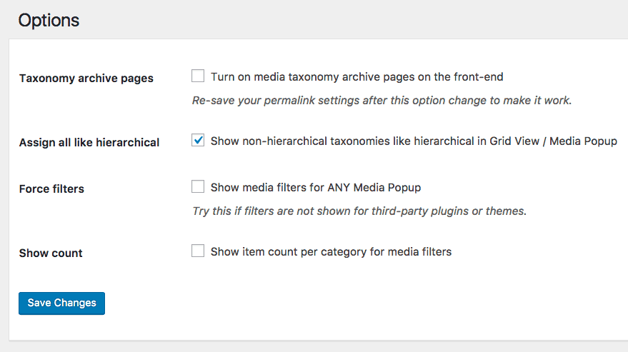Click 'Show item count per category' label
628x352 pixels.
[331, 251]
